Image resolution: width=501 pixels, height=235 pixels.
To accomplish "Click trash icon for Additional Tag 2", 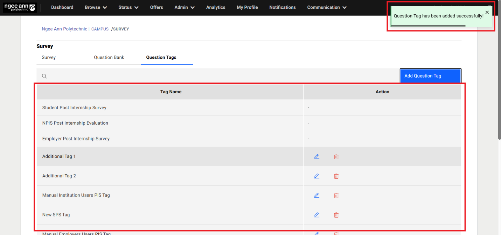I will [x=336, y=176].
